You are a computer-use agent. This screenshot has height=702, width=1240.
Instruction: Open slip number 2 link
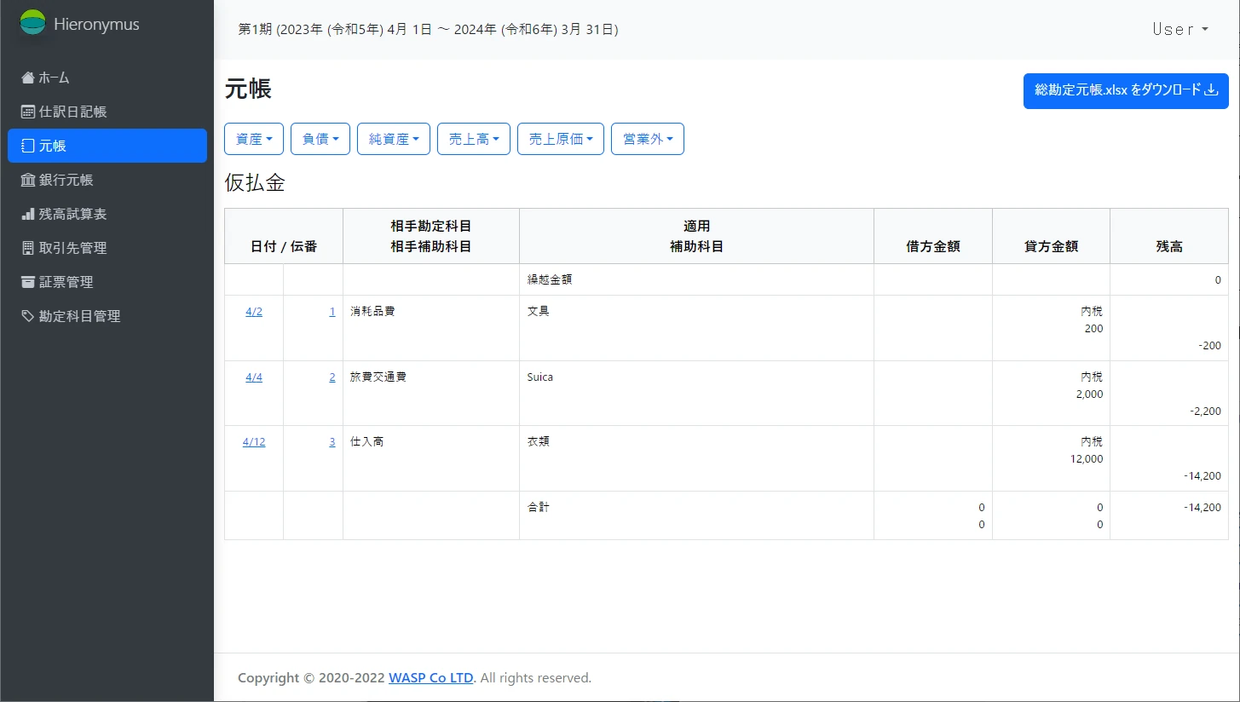point(332,377)
